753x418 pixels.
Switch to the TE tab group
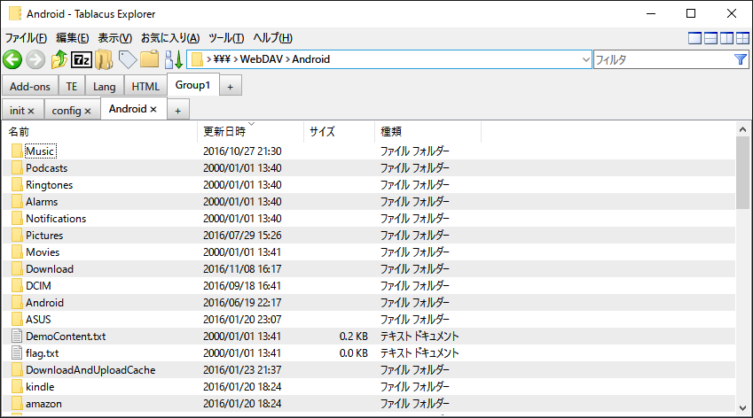[x=72, y=86]
